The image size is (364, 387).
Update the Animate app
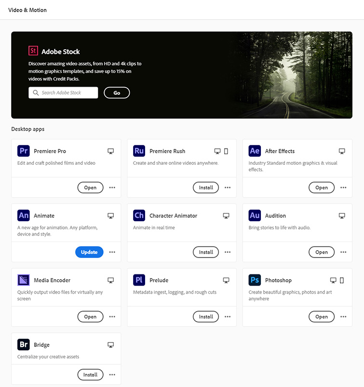click(89, 252)
